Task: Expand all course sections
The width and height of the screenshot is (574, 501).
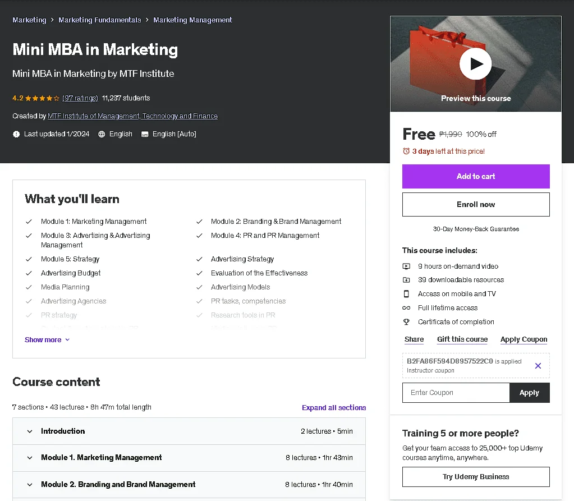Action: (334, 407)
